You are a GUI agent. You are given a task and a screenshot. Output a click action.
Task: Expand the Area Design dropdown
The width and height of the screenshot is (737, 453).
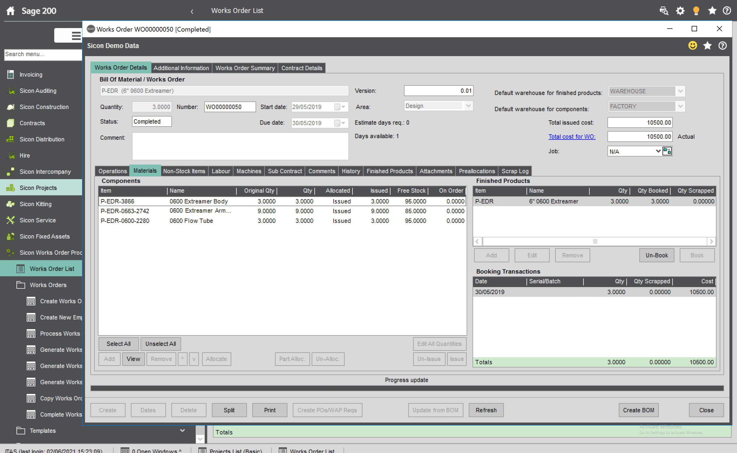pyautogui.click(x=468, y=106)
